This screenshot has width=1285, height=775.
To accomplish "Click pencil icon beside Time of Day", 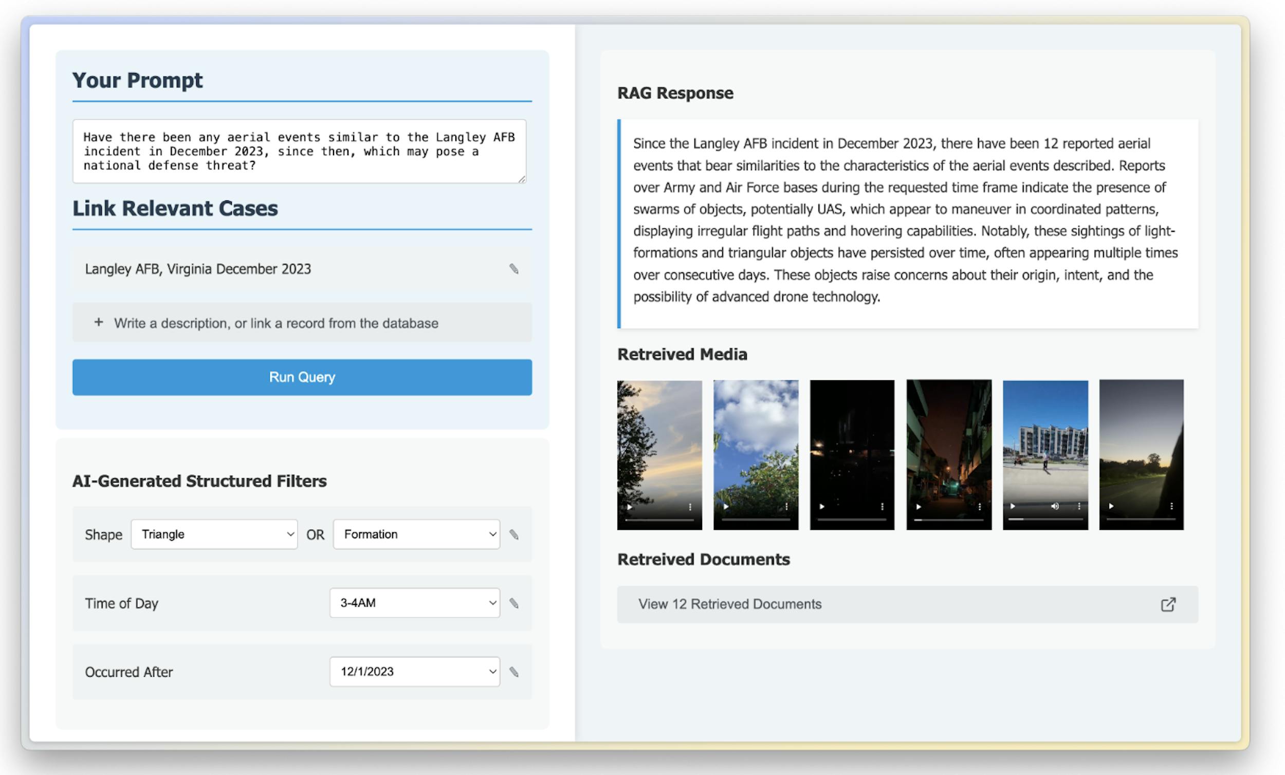I will [x=513, y=603].
